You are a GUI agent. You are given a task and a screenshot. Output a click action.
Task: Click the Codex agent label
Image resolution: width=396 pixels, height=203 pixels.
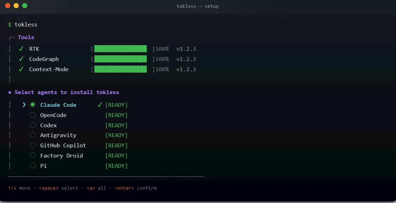click(48, 125)
